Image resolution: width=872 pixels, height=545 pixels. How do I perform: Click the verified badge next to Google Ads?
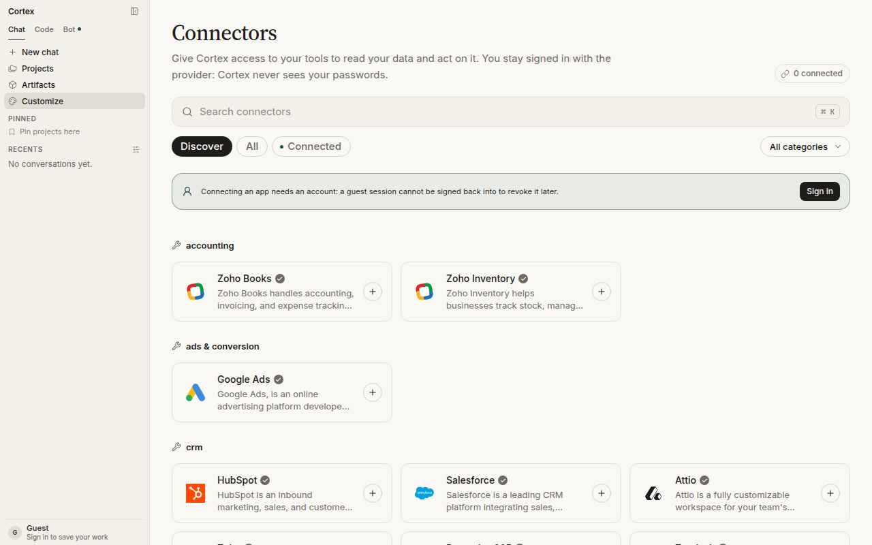tap(279, 379)
